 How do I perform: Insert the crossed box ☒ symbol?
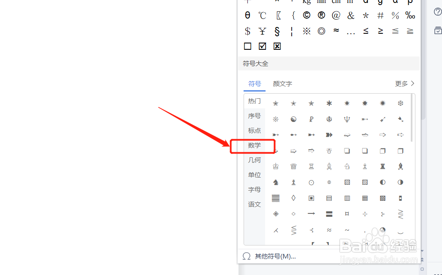pyautogui.click(x=277, y=46)
